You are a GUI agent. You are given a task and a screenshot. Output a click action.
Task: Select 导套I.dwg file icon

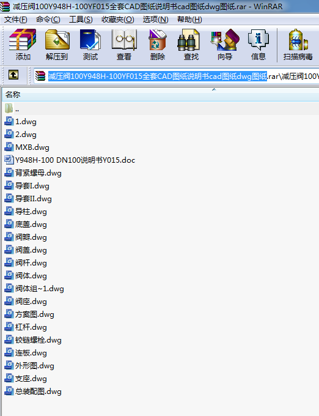(x=9, y=185)
